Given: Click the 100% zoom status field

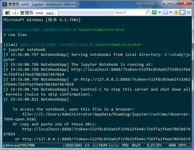Looking at the screenshot, I should coord(182,145).
